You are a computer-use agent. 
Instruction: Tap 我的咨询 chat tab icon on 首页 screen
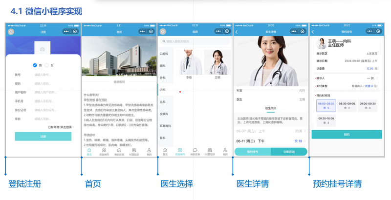click(119, 150)
